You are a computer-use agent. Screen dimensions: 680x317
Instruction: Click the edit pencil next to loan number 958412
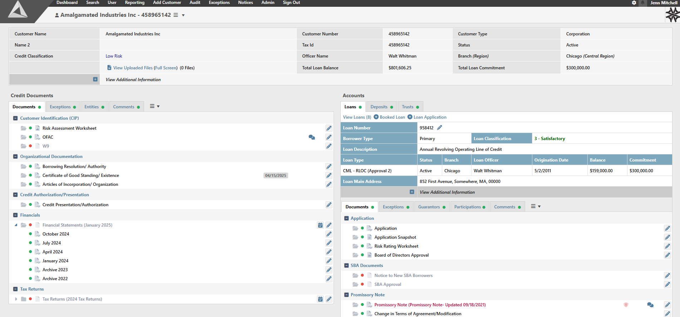440,128
